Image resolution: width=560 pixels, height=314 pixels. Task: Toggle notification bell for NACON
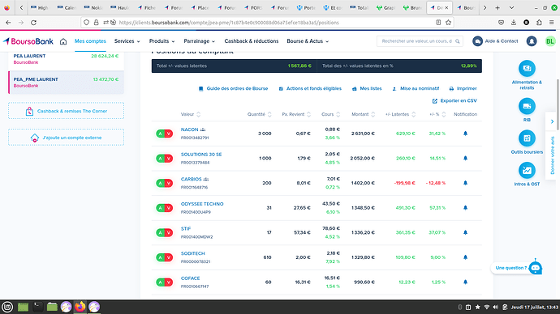click(465, 134)
